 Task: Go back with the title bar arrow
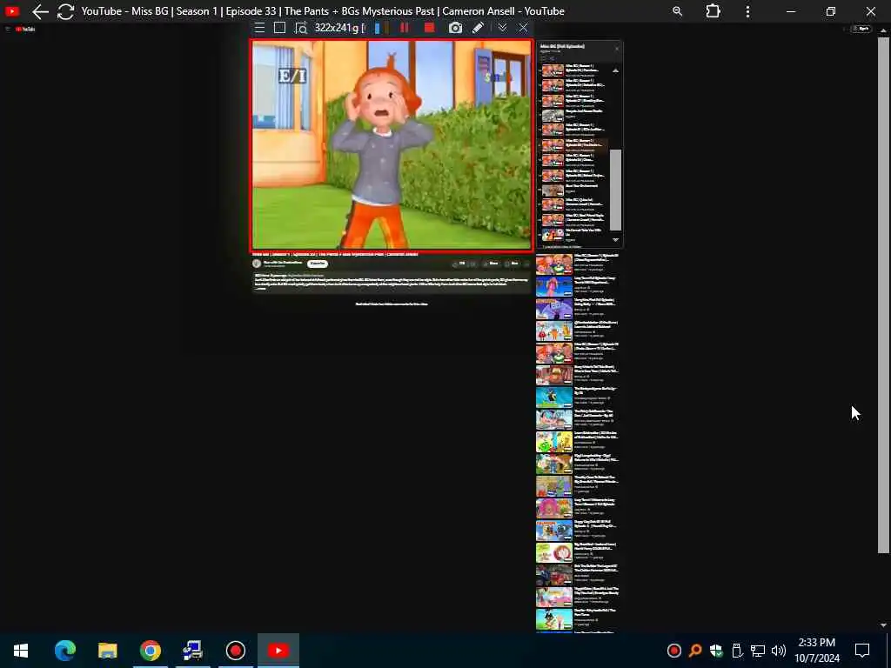pyautogui.click(x=40, y=11)
